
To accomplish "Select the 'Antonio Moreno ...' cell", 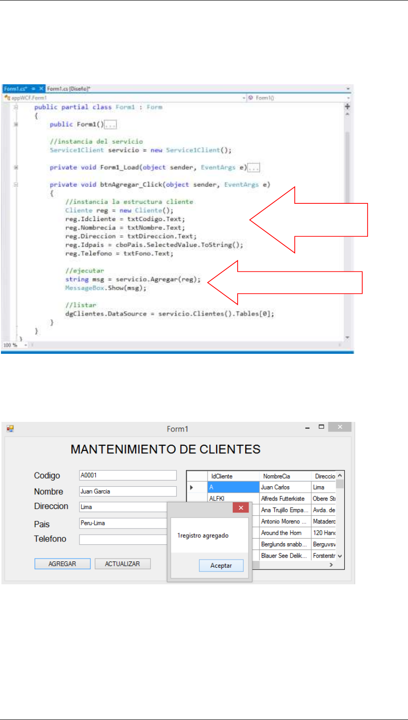I will click(x=285, y=521).
